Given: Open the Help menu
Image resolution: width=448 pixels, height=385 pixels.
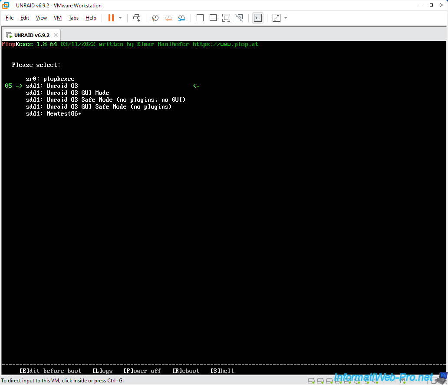Looking at the screenshot, I should pos(91,18).
